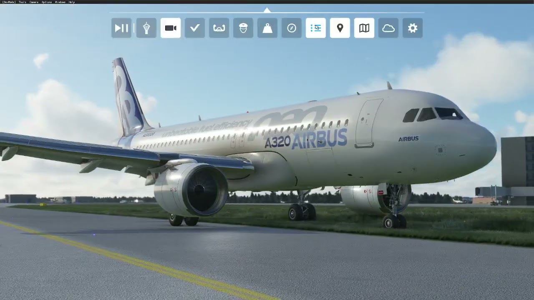Open toolbar settings gear
This screenshot has height=300, width=534.
(x=413, y=28)
